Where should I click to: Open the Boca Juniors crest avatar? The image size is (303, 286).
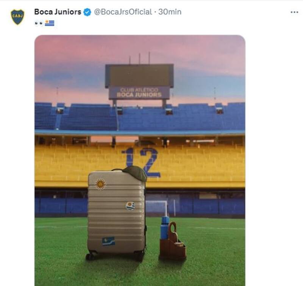[17, 17]
